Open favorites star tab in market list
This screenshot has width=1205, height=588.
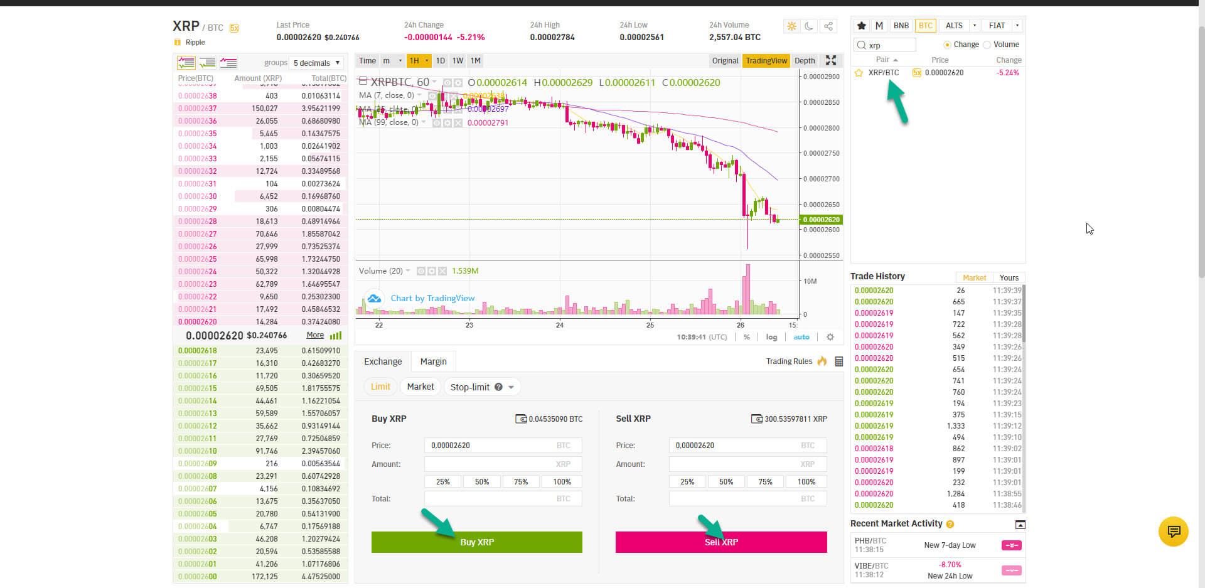(862, 26)
